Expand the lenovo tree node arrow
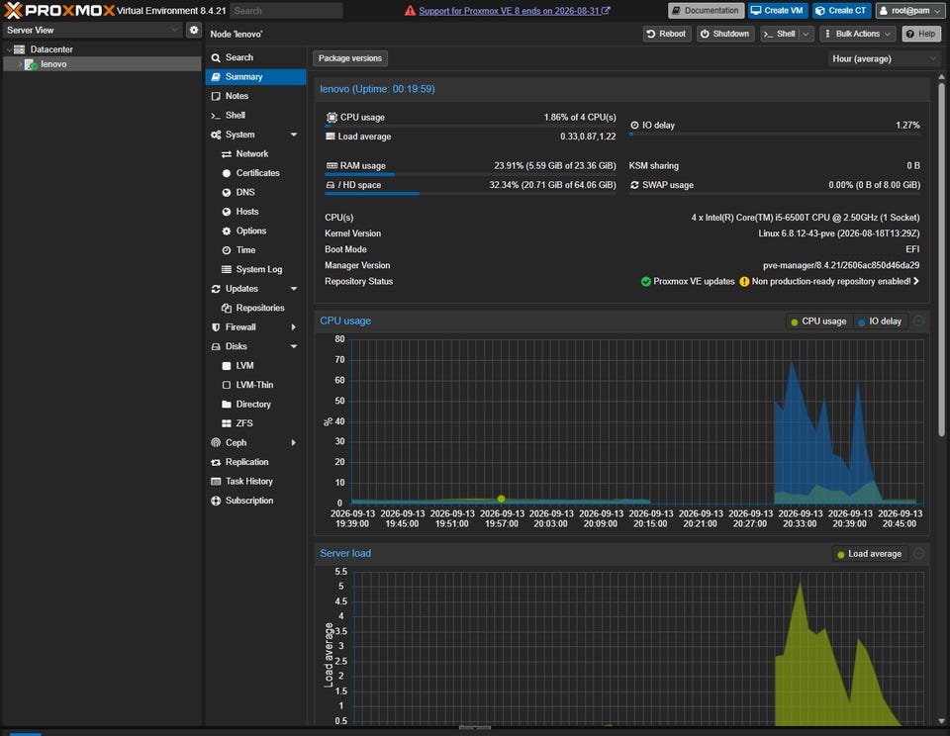950x736 pixels. point(20,64)
